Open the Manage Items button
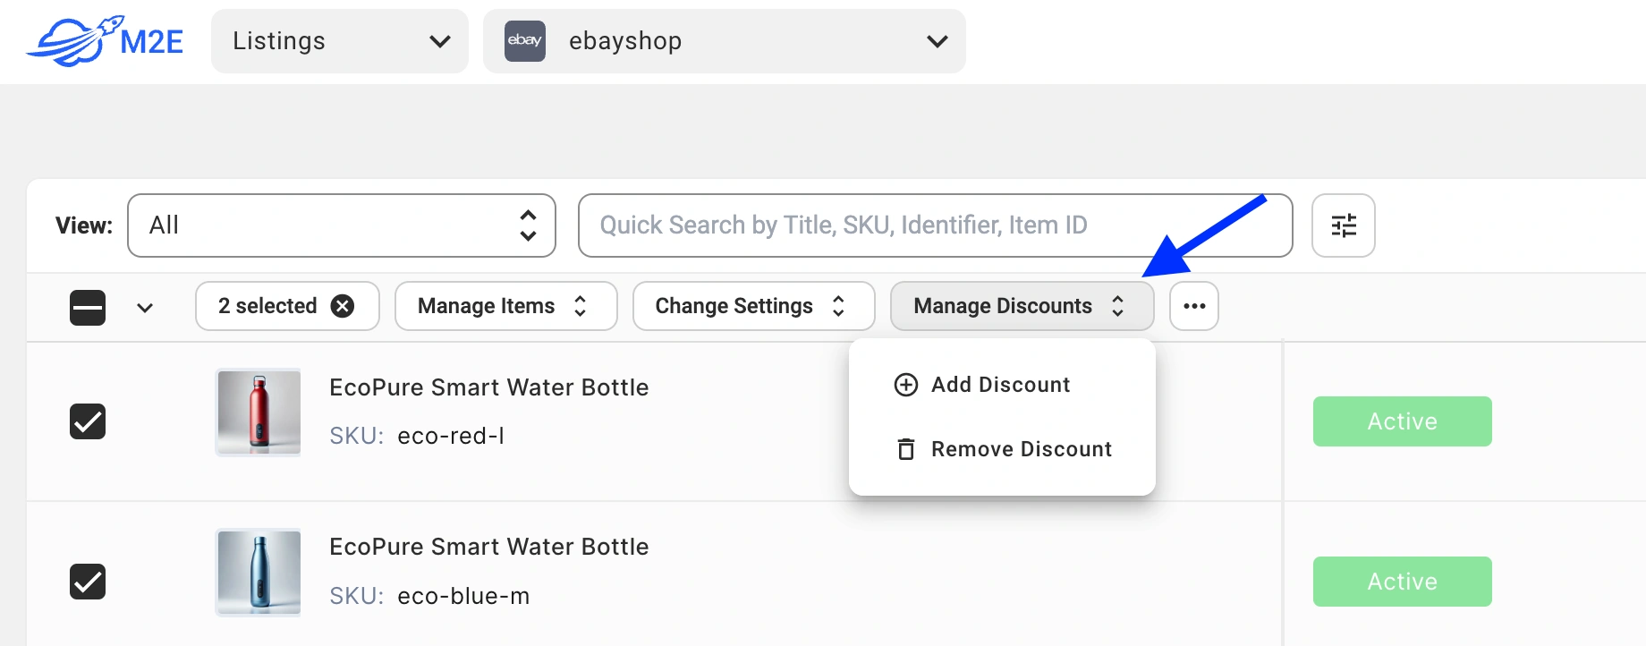This screenshot has width=1646, height=646. click(505, 306)
